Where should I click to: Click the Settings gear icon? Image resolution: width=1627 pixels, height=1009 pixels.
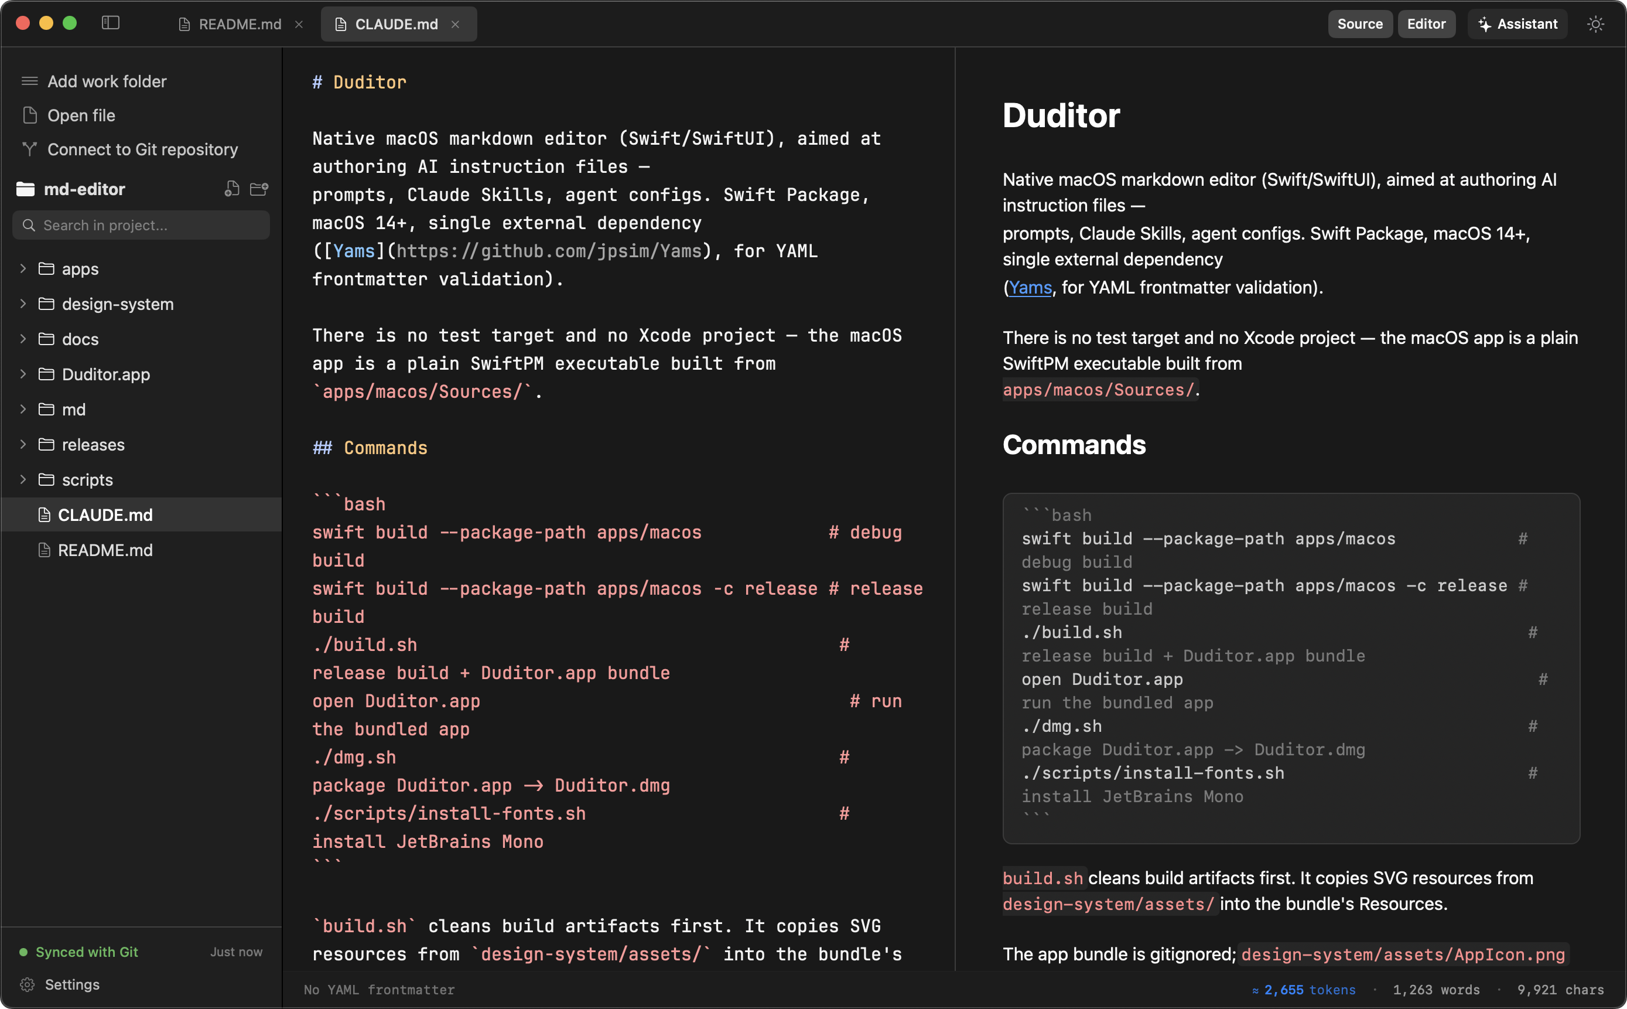pyautogui.click(x=28, y=984)
